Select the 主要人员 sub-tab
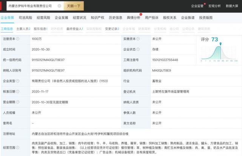Screen dimensions: 242x156 (x=23, y=29)
